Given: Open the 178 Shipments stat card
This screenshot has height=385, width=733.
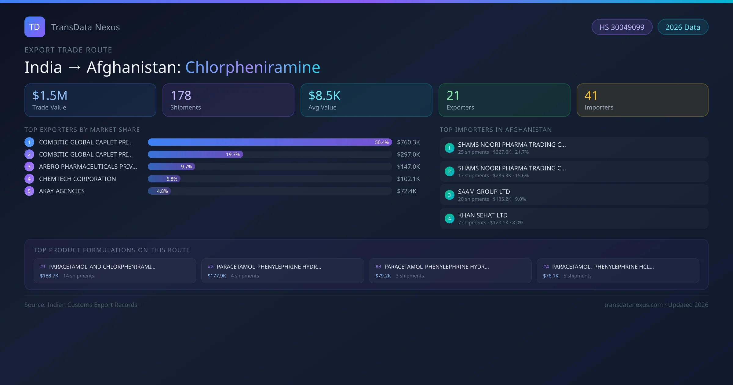Looking at the screenshot, I should point(228,100).
